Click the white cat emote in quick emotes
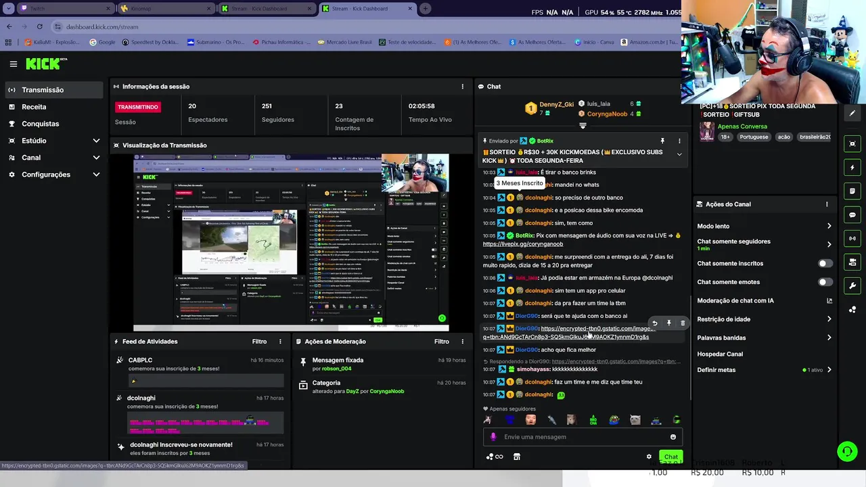The width and height of the screenshot is (866, 487). coord(635,420)
